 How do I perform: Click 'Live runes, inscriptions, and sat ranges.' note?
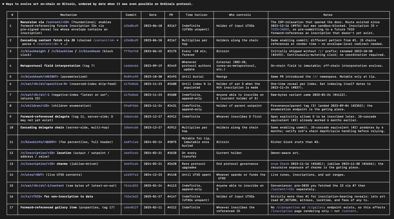coord(308,175)
